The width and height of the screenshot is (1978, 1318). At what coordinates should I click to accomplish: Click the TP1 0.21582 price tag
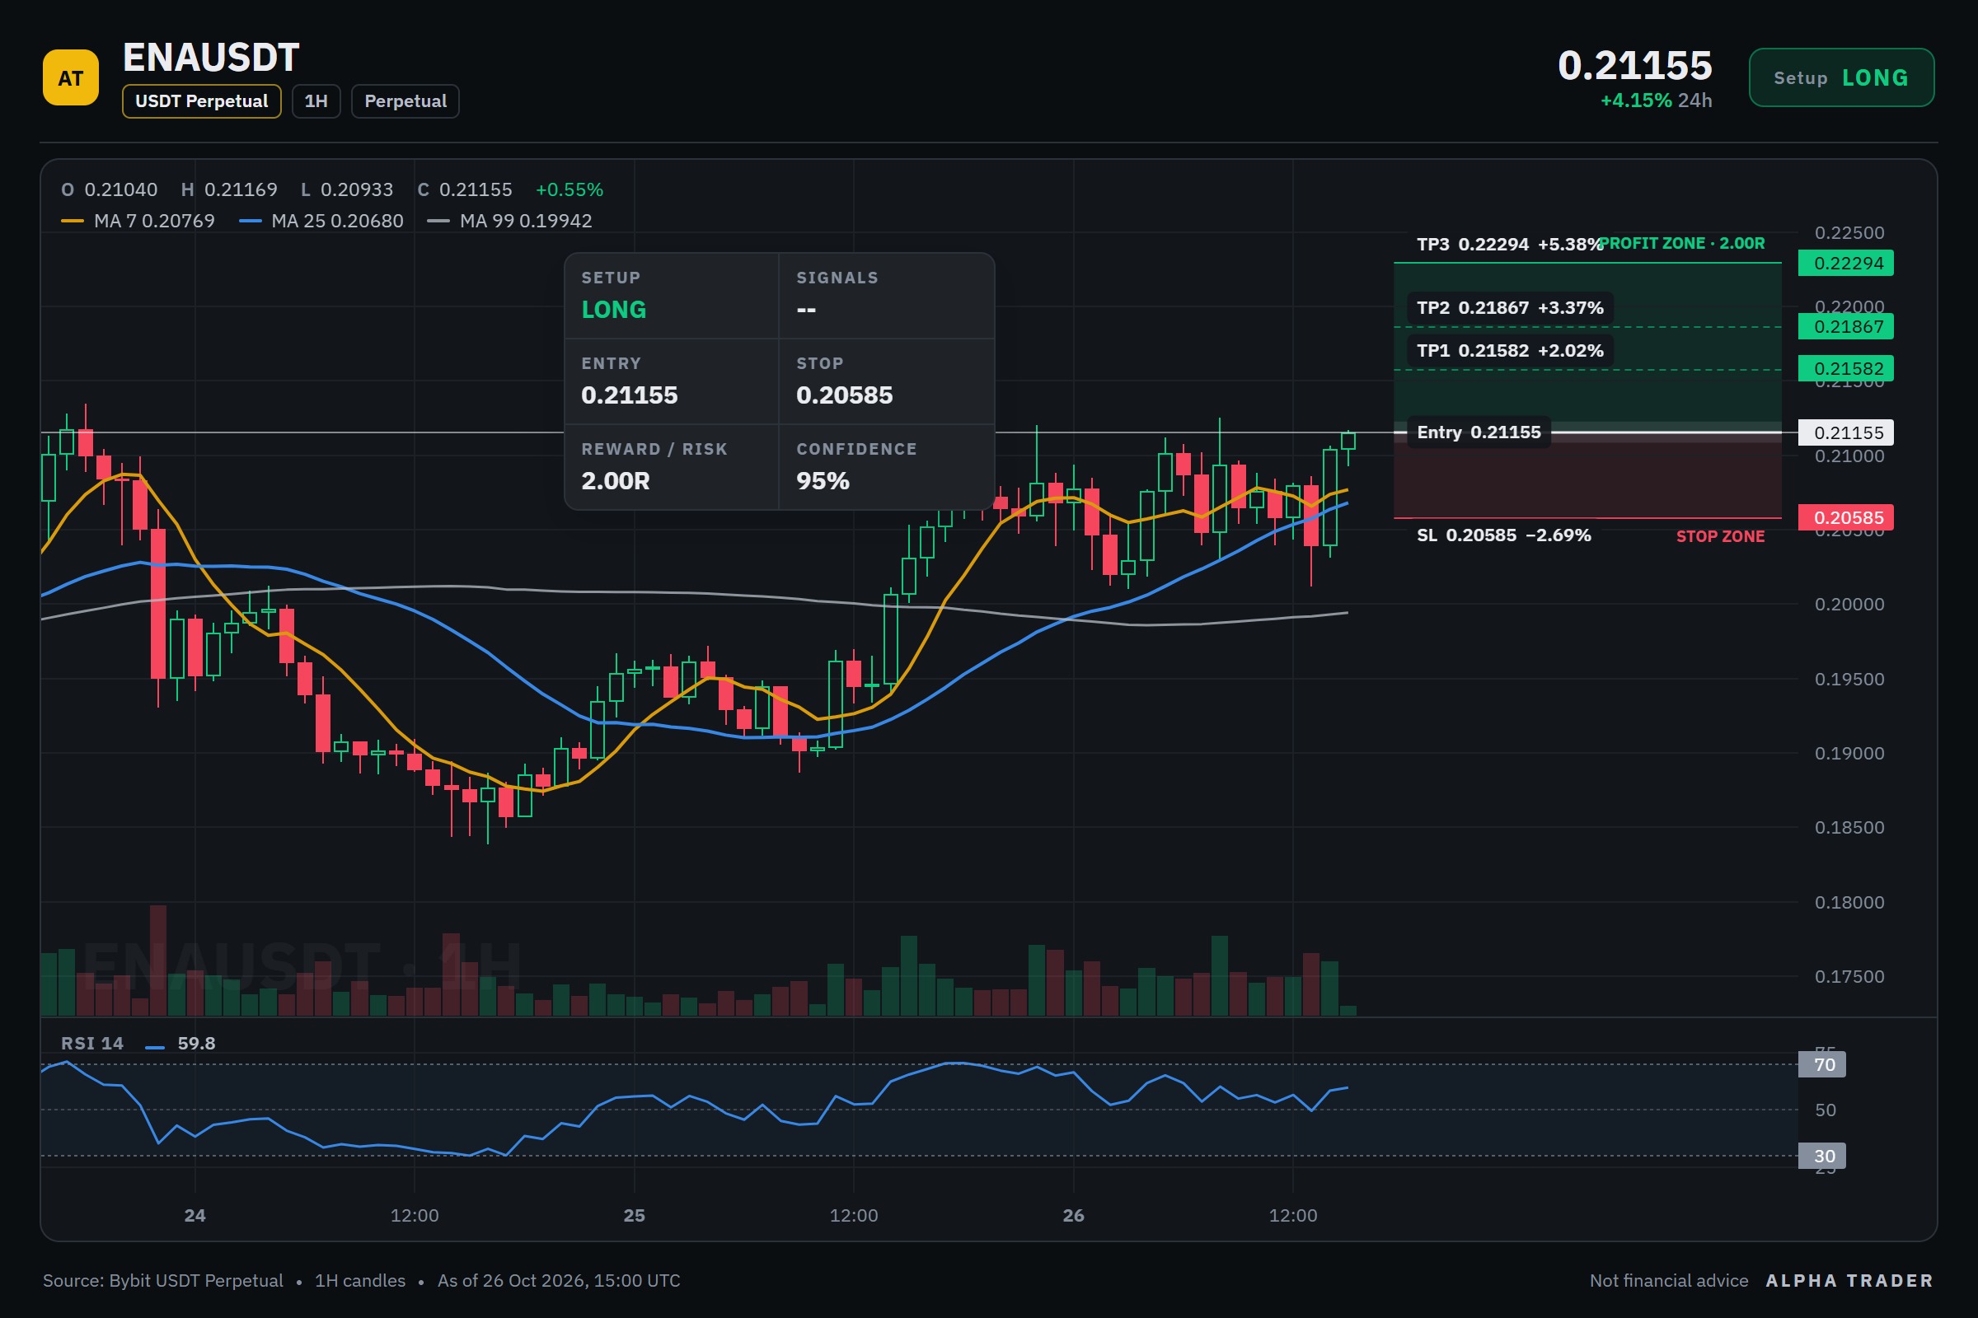(x=1846, y=368)
